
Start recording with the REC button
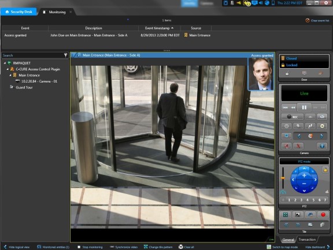(293, 117)
